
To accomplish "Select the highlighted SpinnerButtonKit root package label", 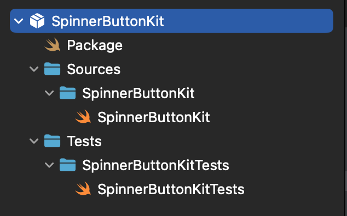I will point(108,22).
